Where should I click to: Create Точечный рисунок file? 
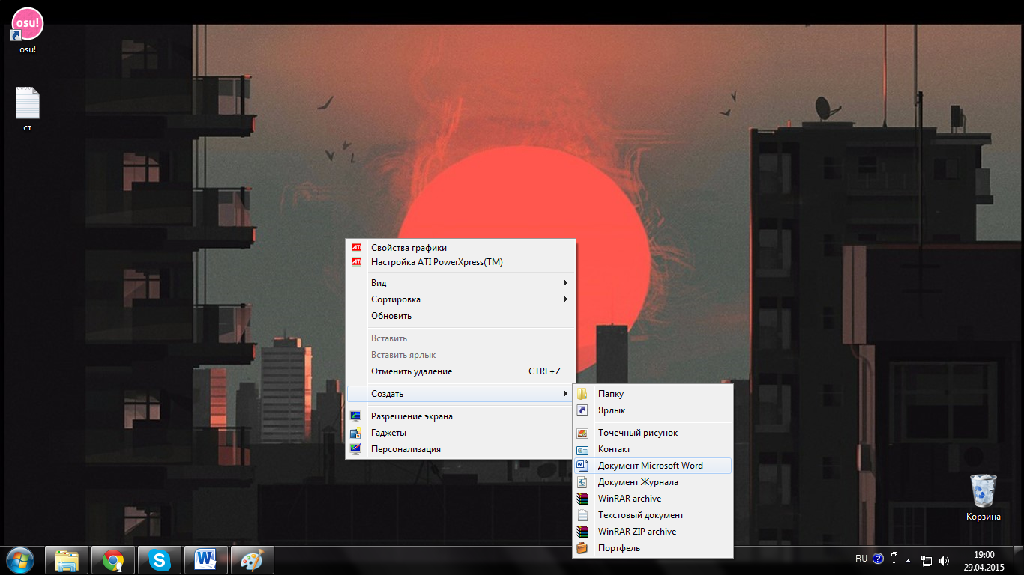tap(652, 433)
